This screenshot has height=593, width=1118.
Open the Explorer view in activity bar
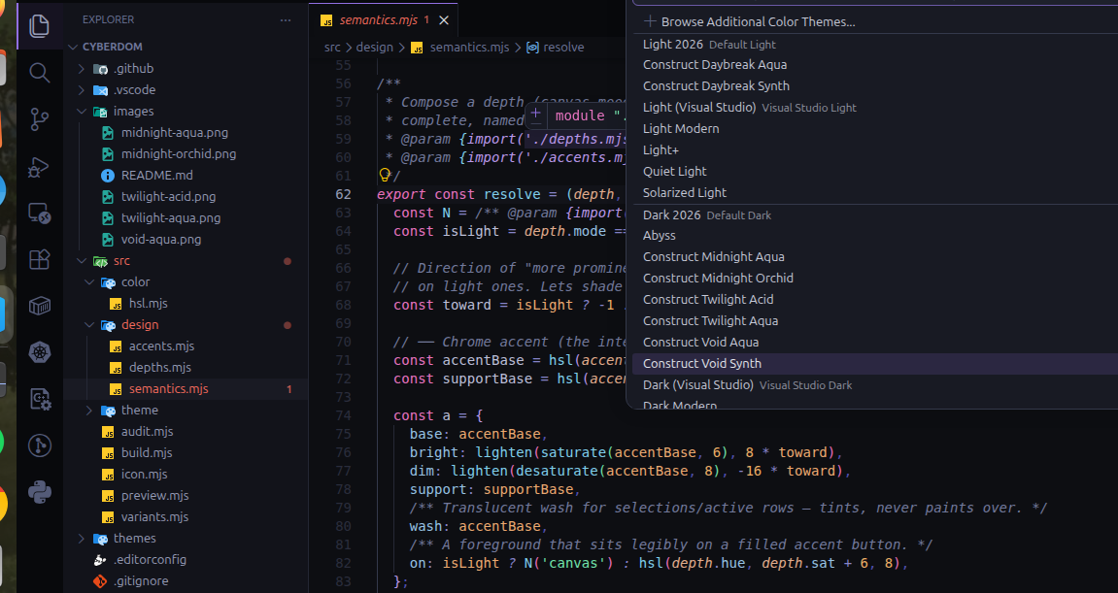tap(39, 26)
